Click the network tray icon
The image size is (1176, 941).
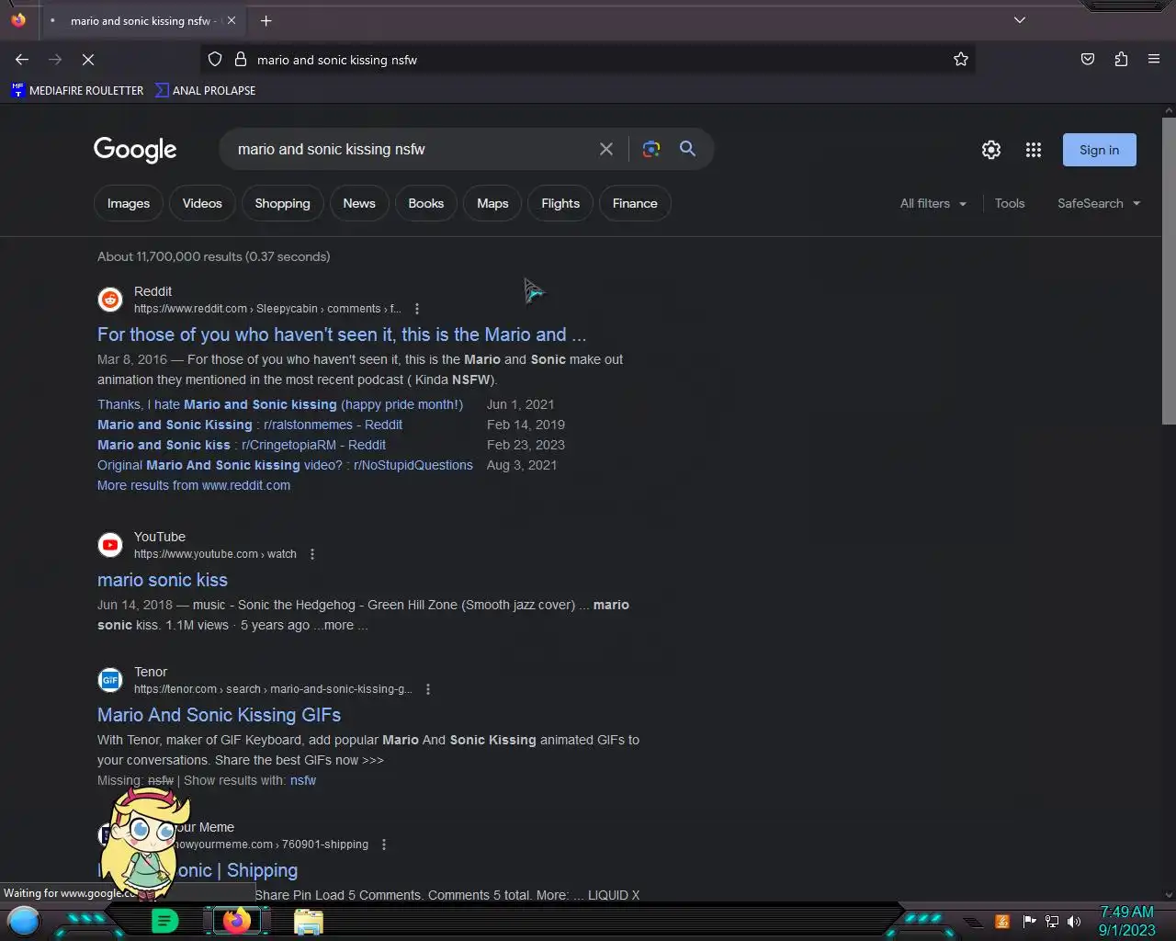[x=1052, y=922]
